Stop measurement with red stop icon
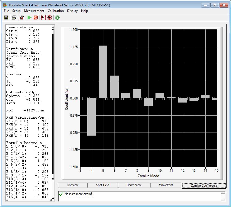This screenshot has height=207, width=231. (x=36, y=18)
